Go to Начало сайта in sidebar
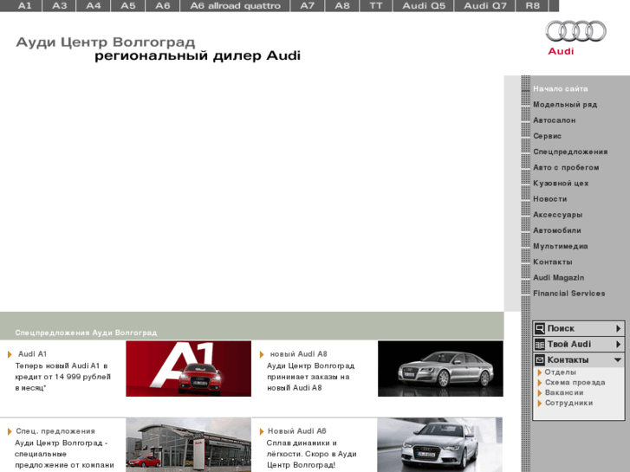This screenshot has width=630, height=472. point(560,89)
